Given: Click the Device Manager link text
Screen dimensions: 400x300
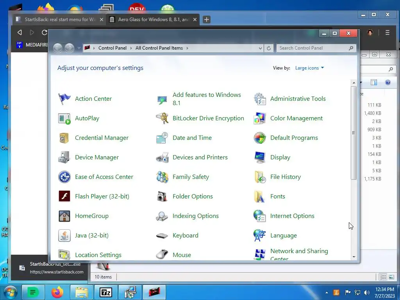Looking at the screenshot, I should click(x=97, y=157).
